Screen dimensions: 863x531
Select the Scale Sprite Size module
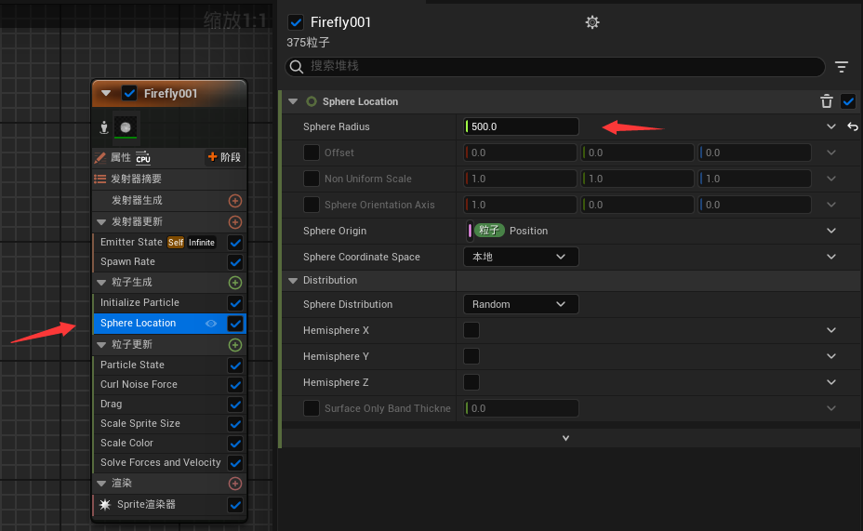(140, 423)
